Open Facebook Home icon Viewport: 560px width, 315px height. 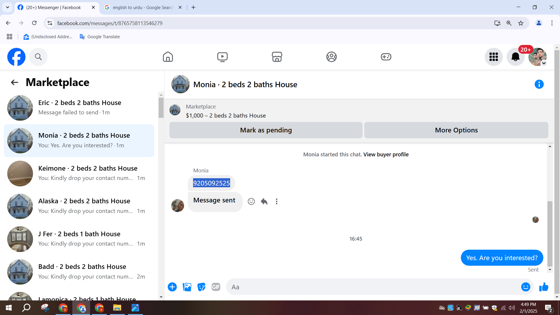(168, 57)
